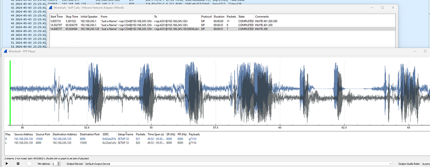The image size is (430, 167).
Task: Open the Output Audio Rate dropdown
Action: [426, 164]
